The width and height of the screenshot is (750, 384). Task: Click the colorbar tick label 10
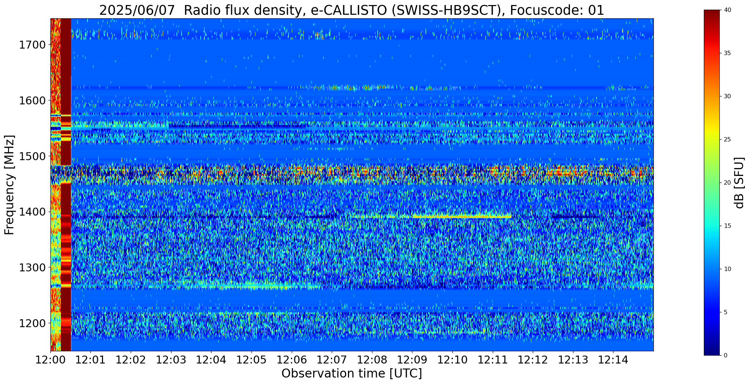coord(727,269)
